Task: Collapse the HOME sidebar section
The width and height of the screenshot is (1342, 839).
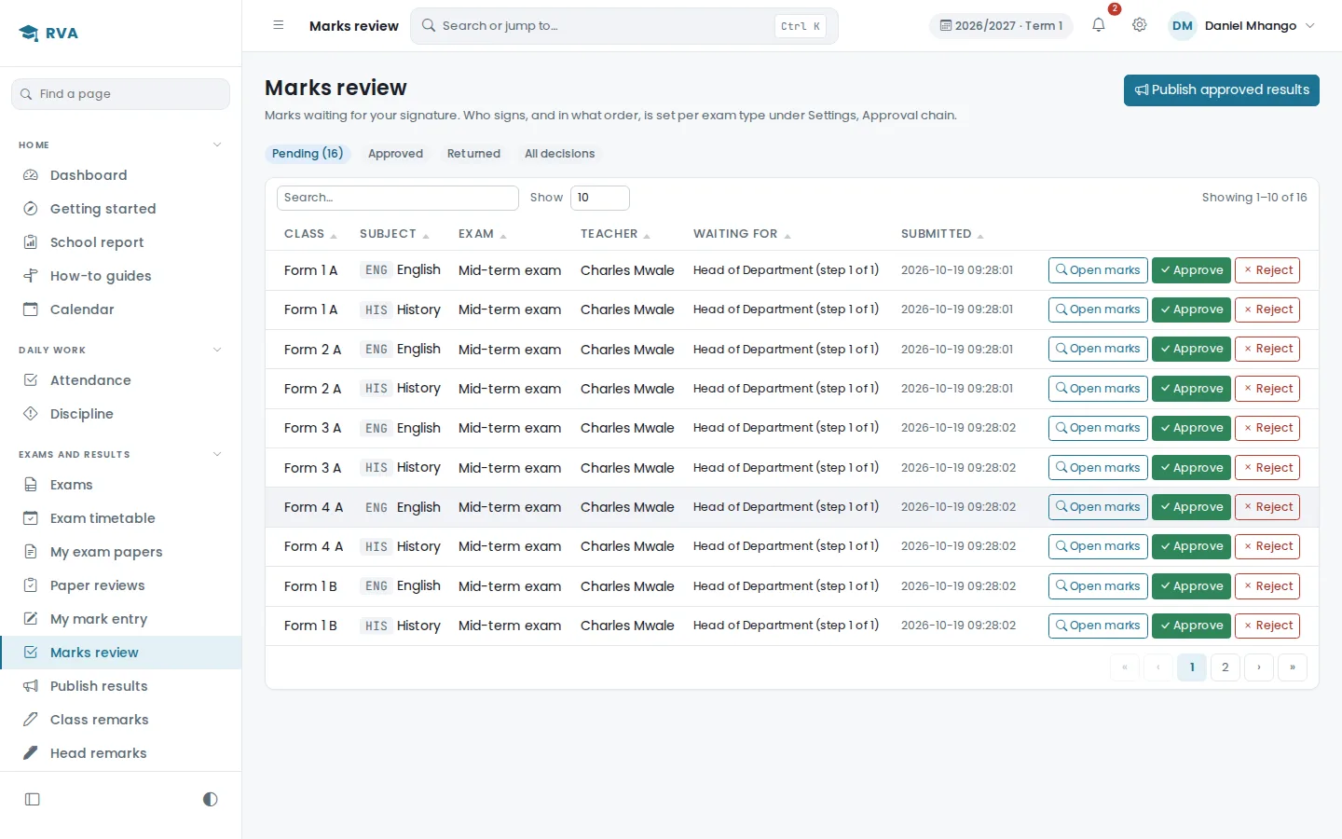Action: pyautogui.click(x=121, y=144)
